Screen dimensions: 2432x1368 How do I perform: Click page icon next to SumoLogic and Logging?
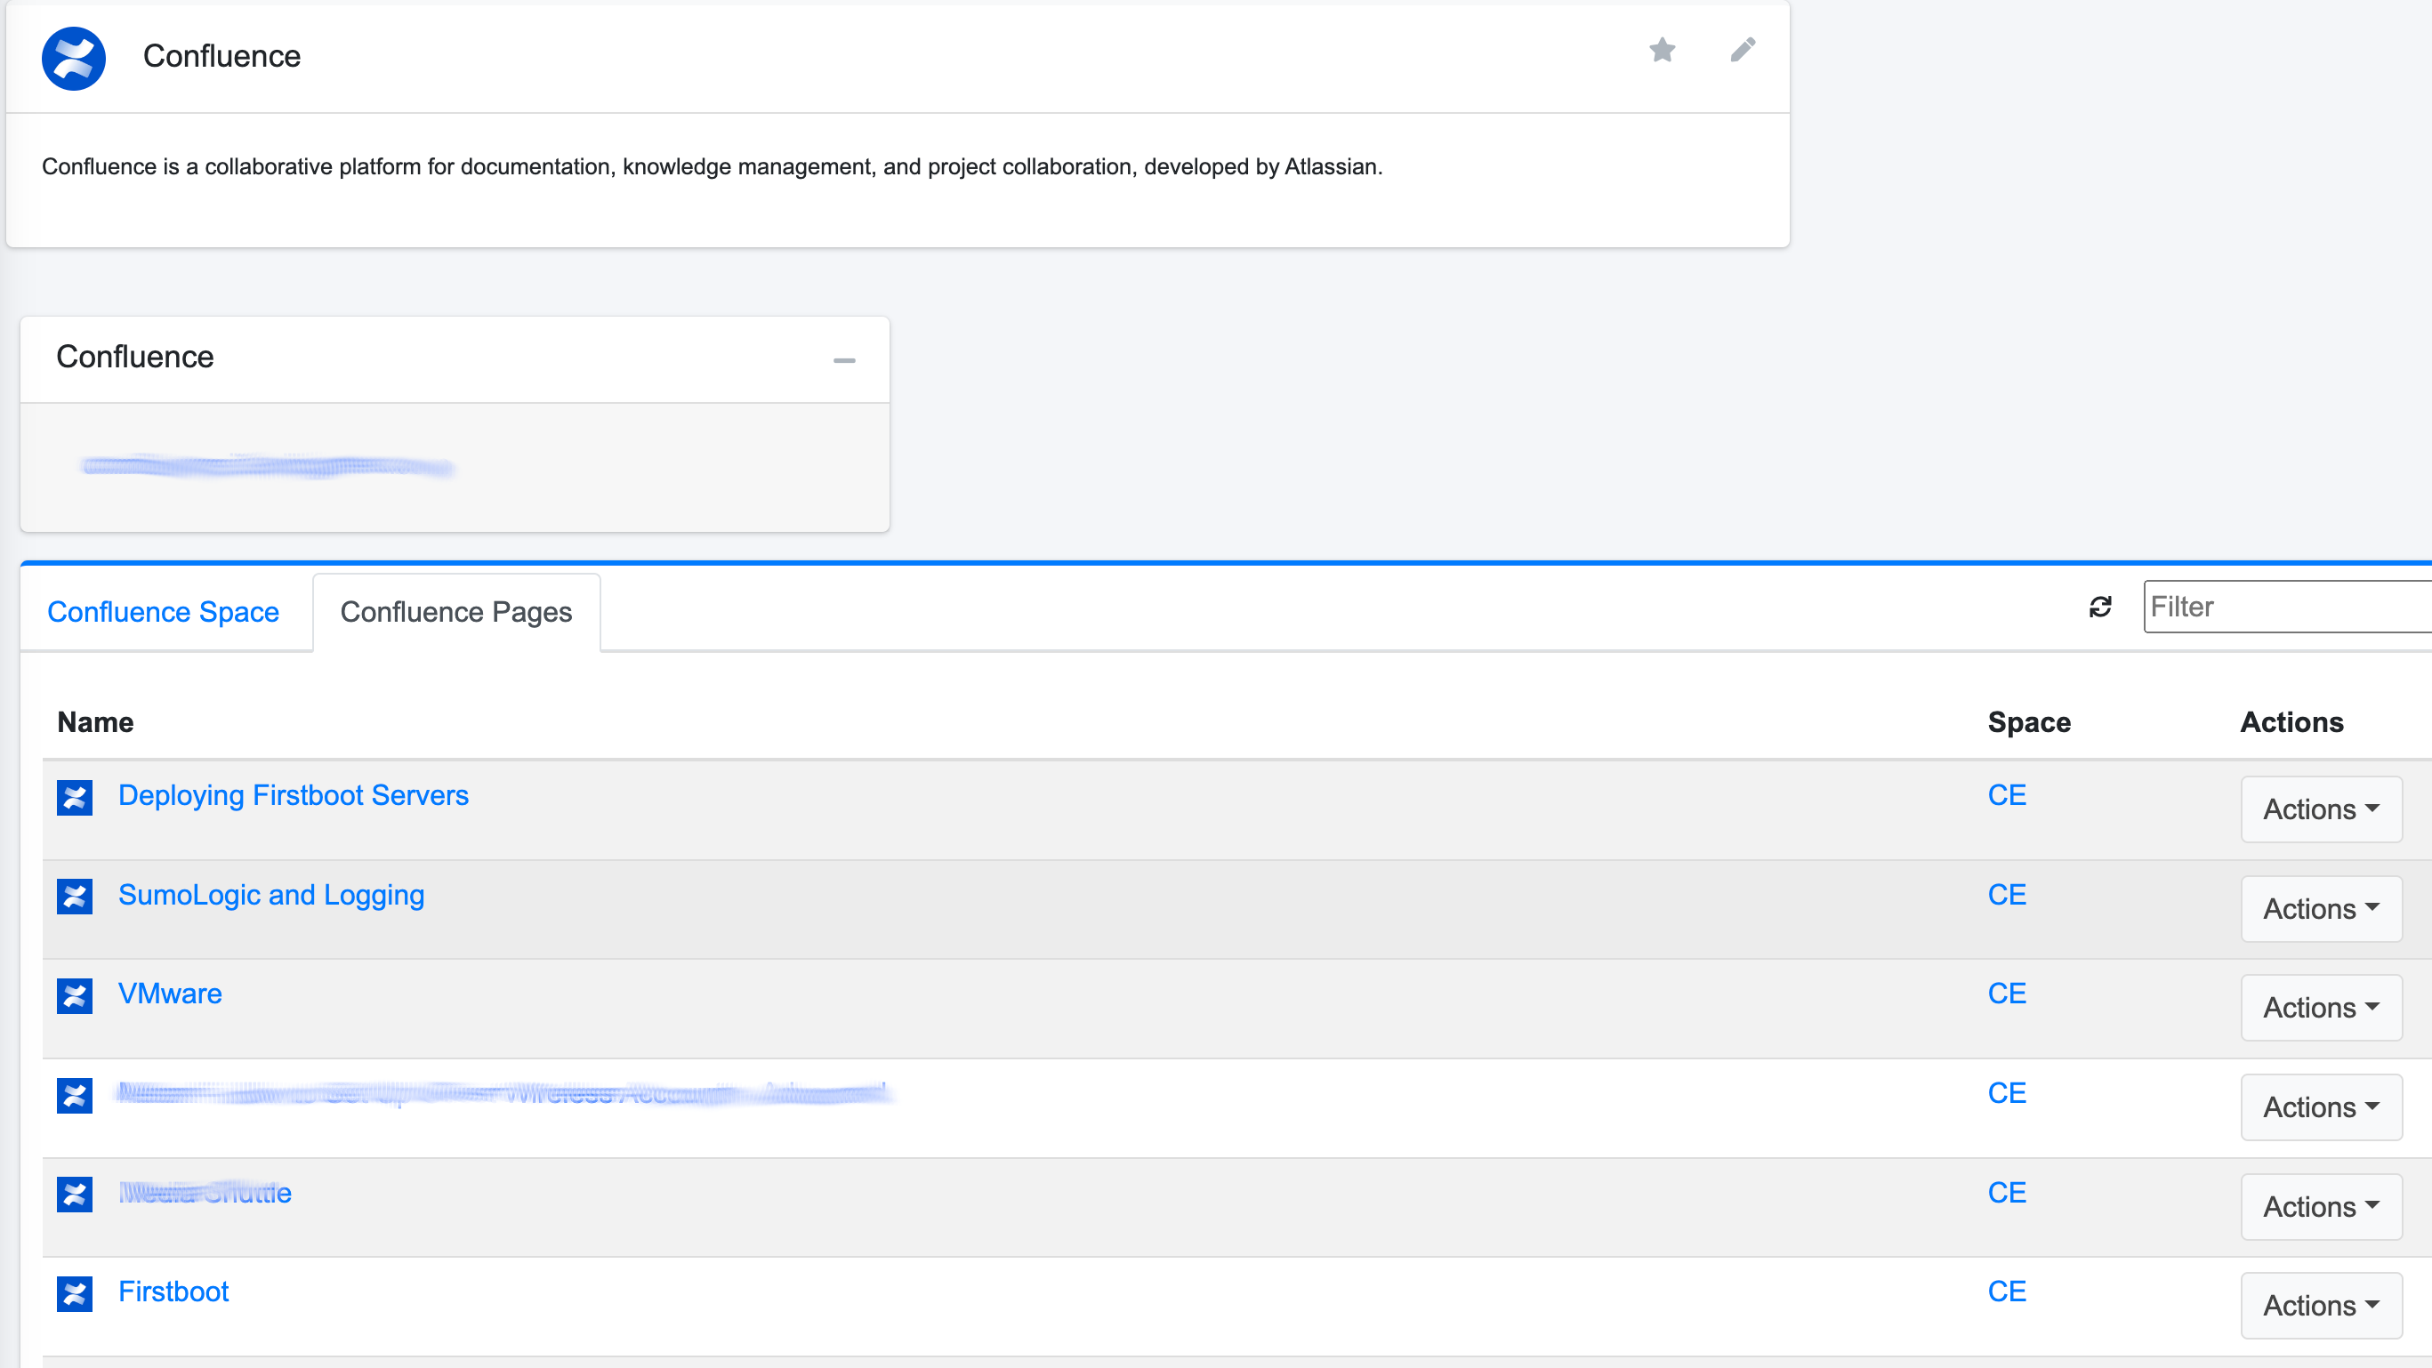click(75, 897)
